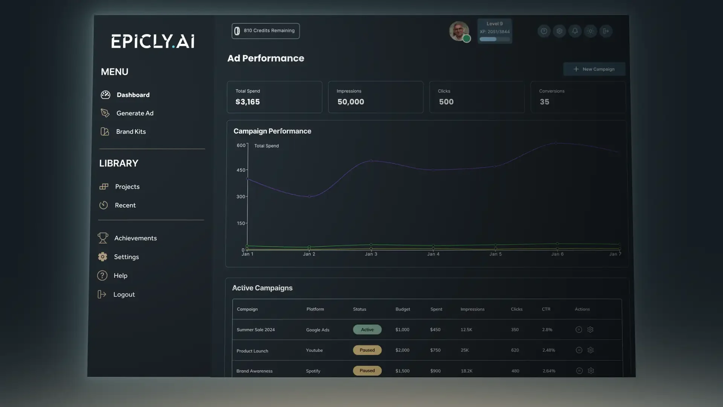Open Recent via the clock icon
This screenshot has height=407, width=723.
[x=103, y=205]
